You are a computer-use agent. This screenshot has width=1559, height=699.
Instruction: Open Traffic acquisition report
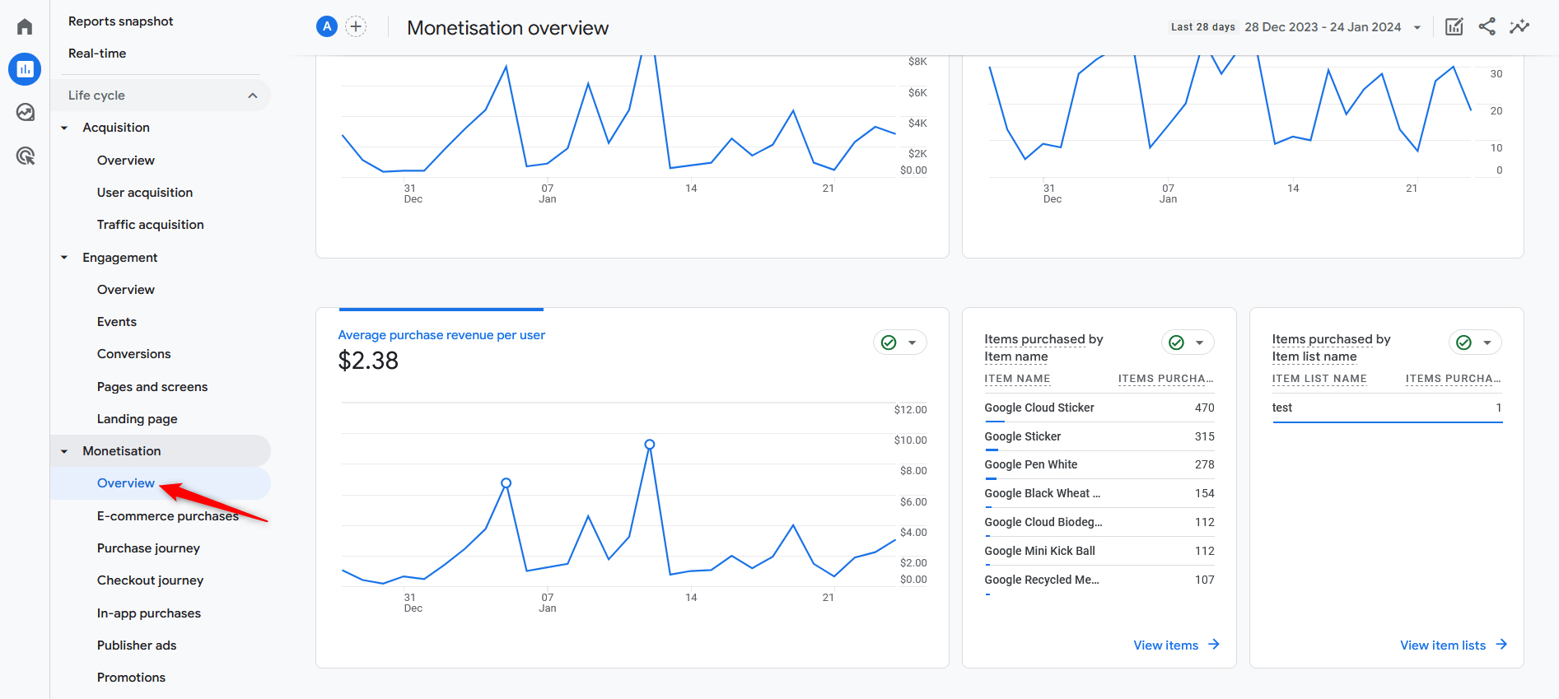150,225
